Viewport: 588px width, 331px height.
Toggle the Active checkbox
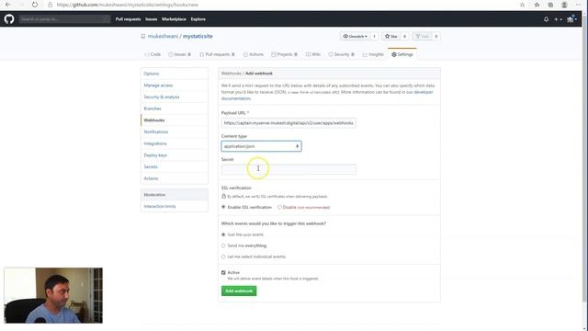pos(223,272)
